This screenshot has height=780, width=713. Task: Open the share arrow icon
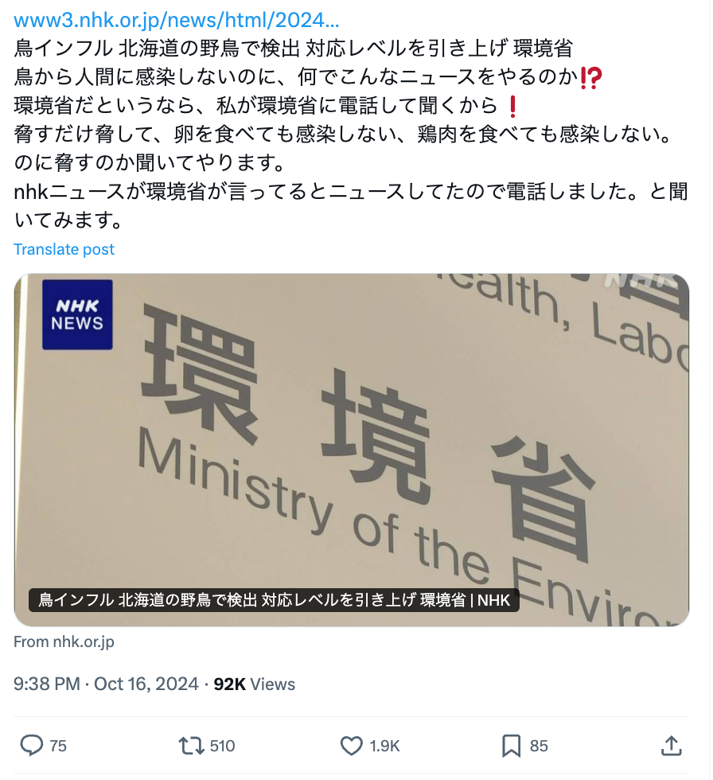coord(672,745)
